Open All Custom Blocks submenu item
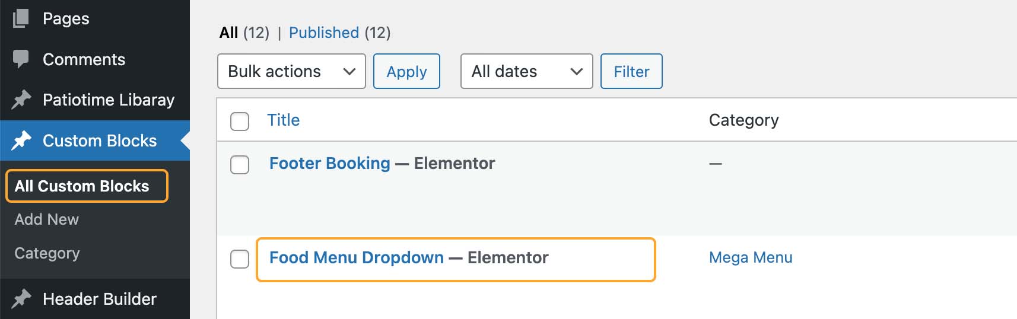 tap(82, 186)
